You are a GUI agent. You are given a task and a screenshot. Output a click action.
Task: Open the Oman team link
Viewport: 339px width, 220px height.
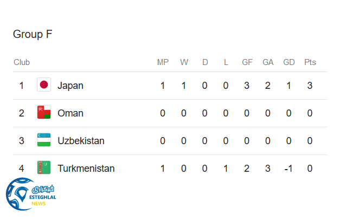71,113
